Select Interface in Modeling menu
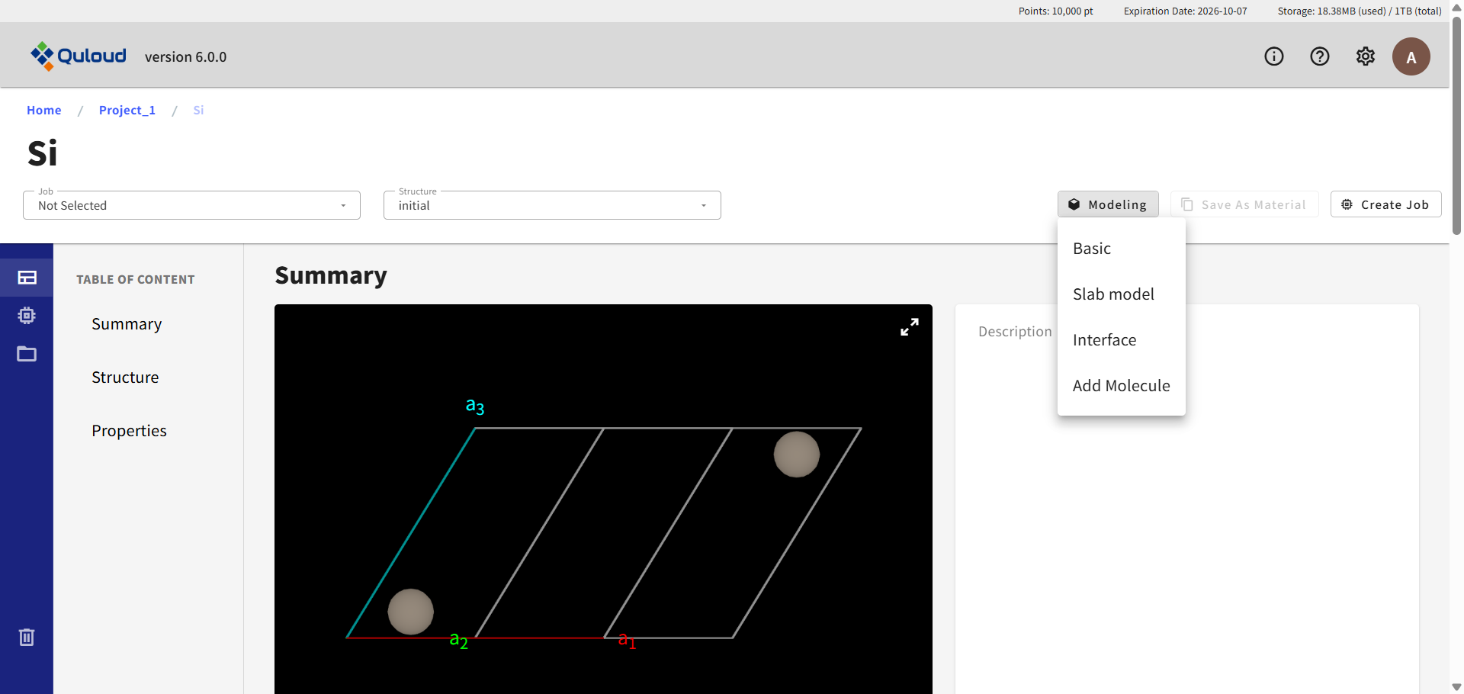Image resolution: width=1464 pixels, height=694 pixels. 1103,340
